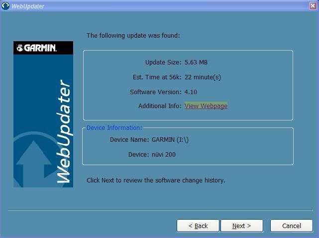Click the 'Click Next to review' instruction text
Image resolution: width=319 pixels, height=238 pixels.
(156, 180)
